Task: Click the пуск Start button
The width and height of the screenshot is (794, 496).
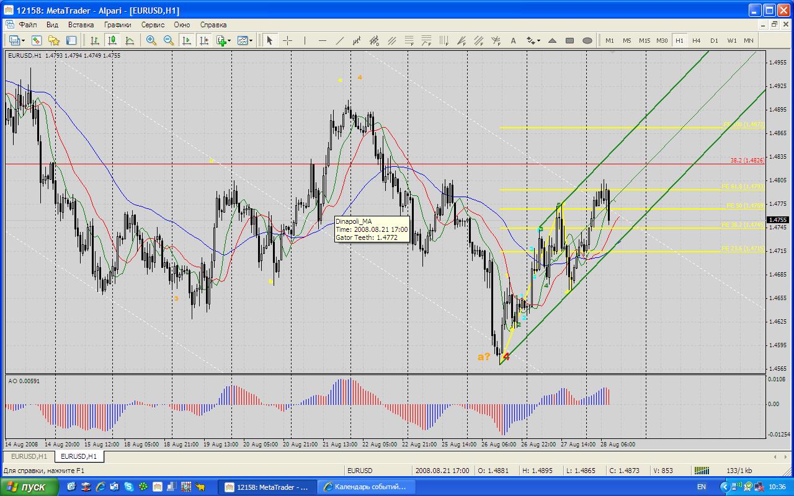Action: click(x=31, y=487)
